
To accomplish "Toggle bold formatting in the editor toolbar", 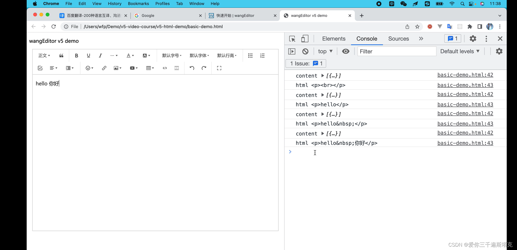I will click(76, 55).
